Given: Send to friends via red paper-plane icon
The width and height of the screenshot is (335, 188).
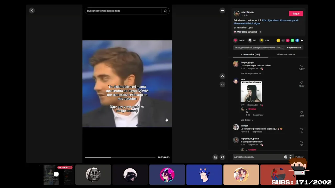Looking at the screenshot, I should (x=288, y=40).
